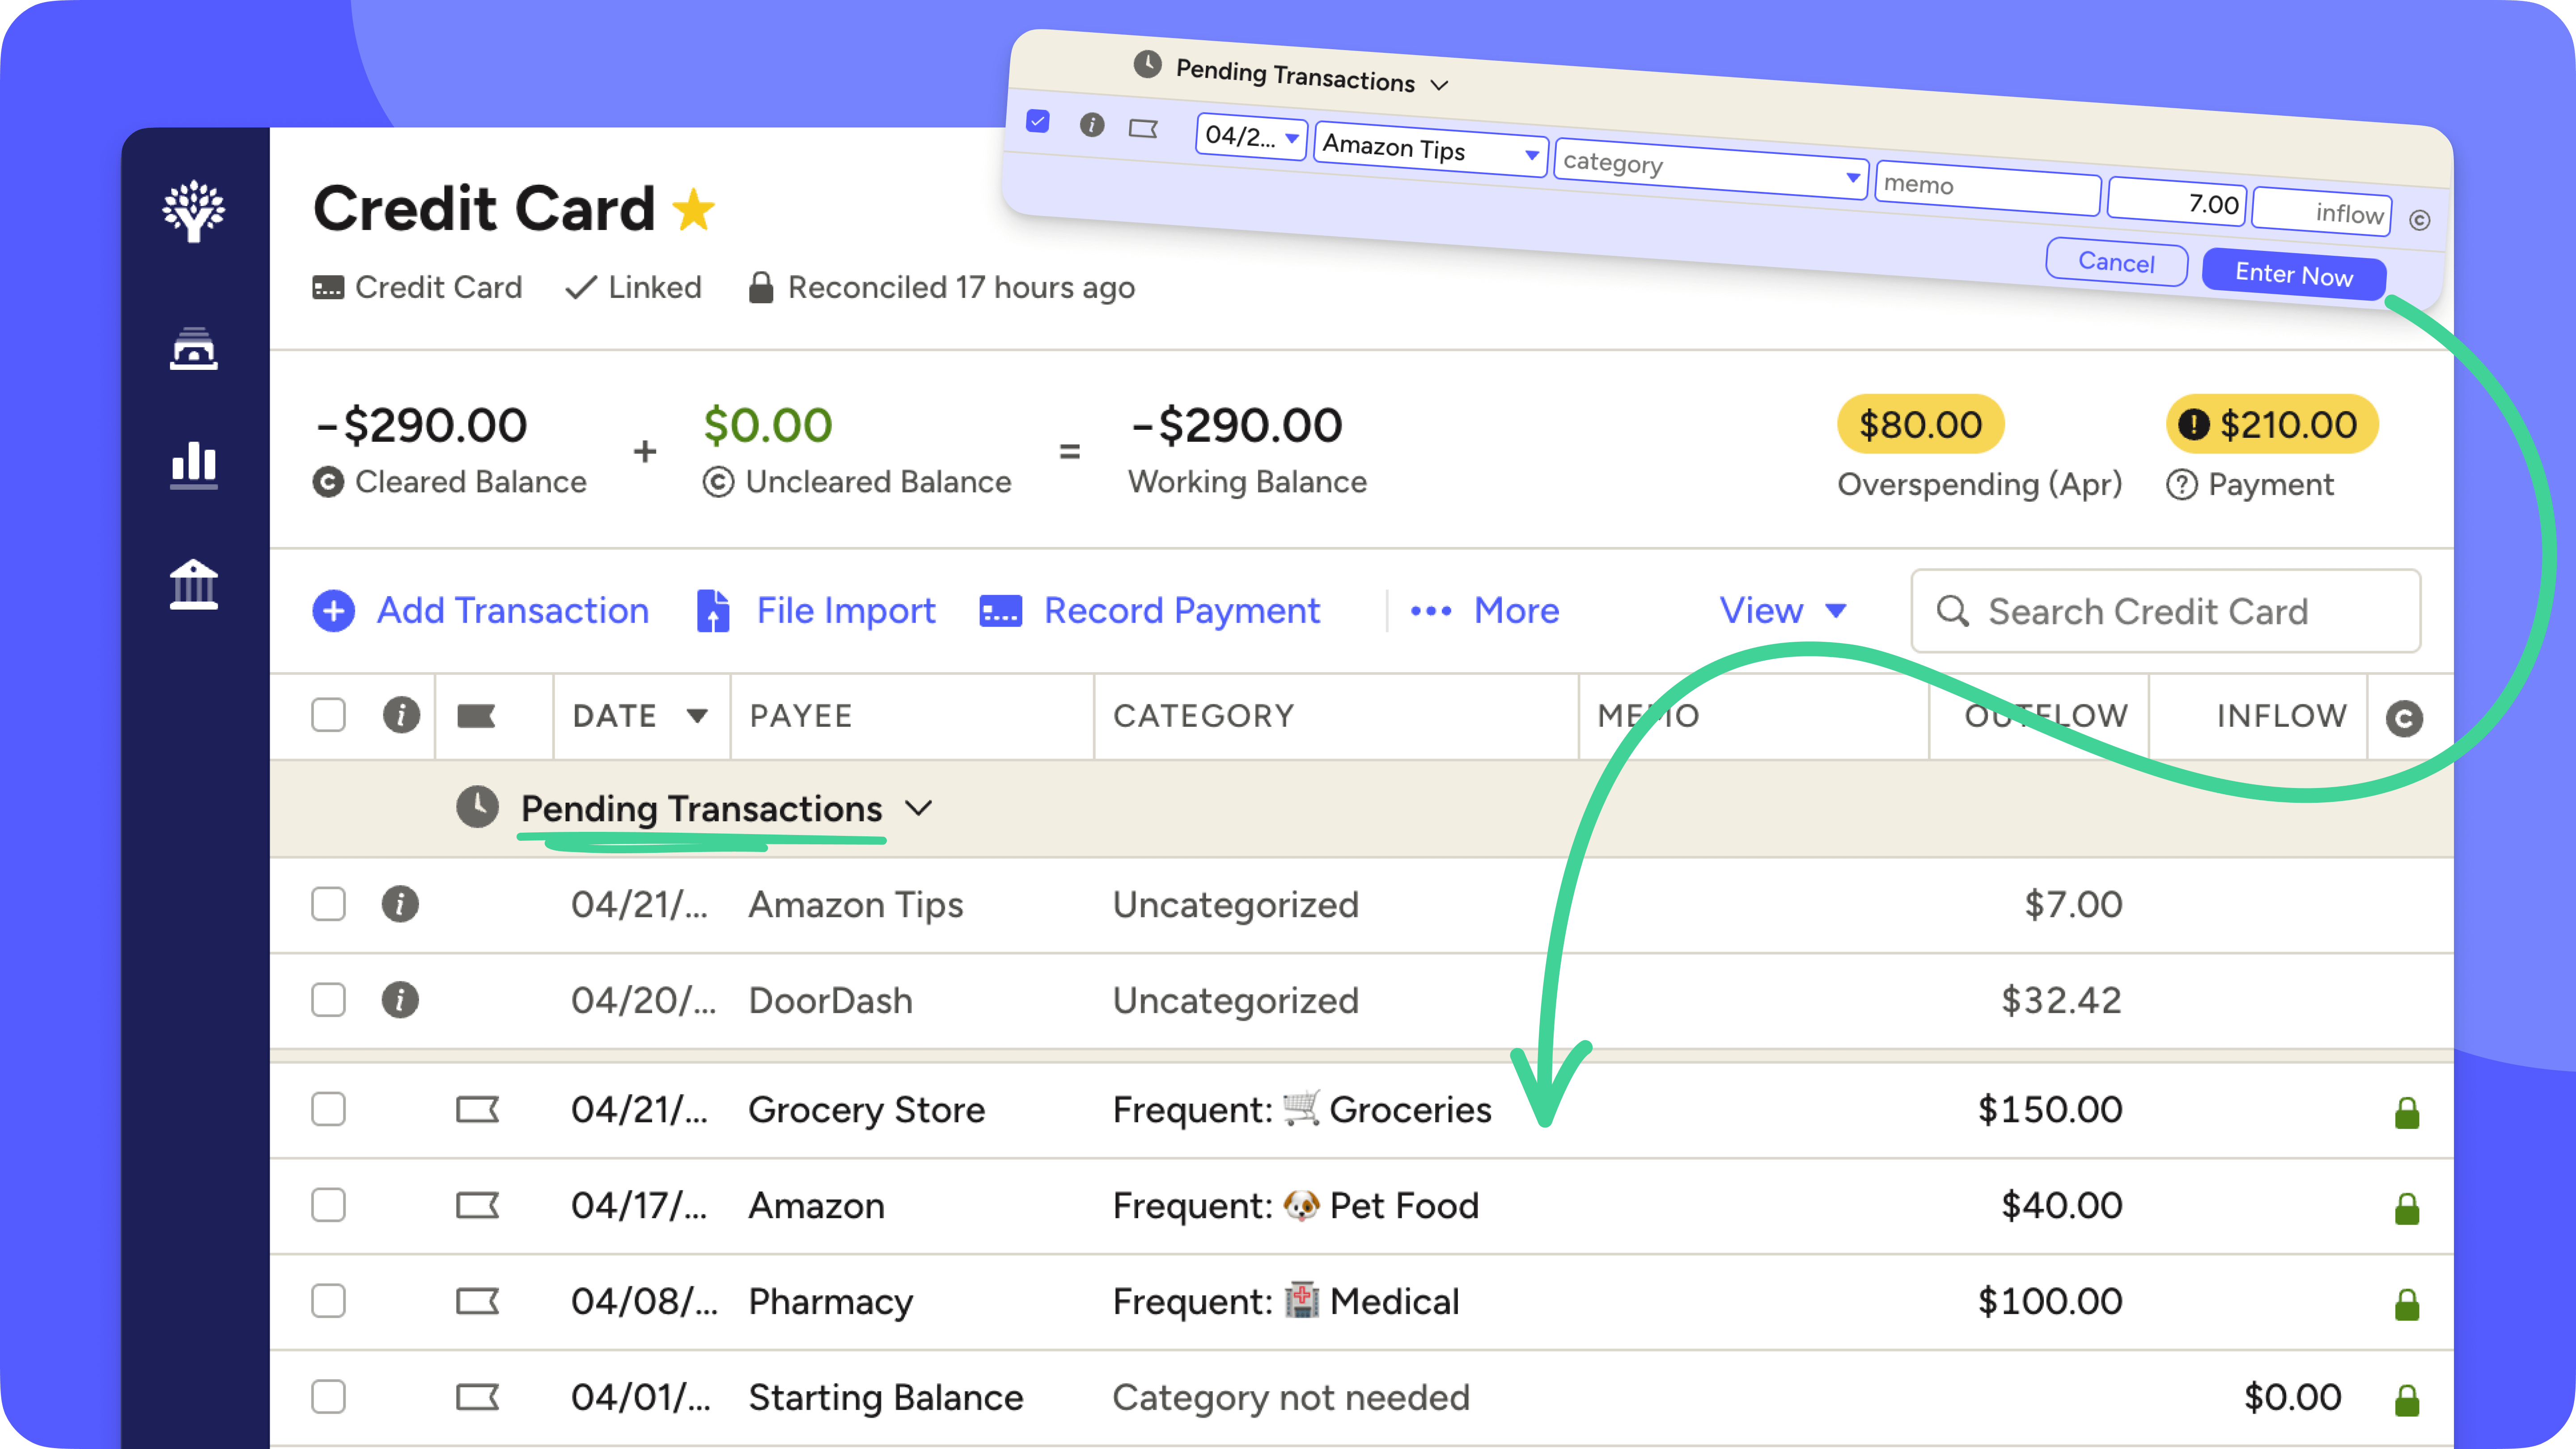Click Record Payment
The height and width of the screenshot is (1449, 2576).
pyautogui.click(x=1150, y=611)
